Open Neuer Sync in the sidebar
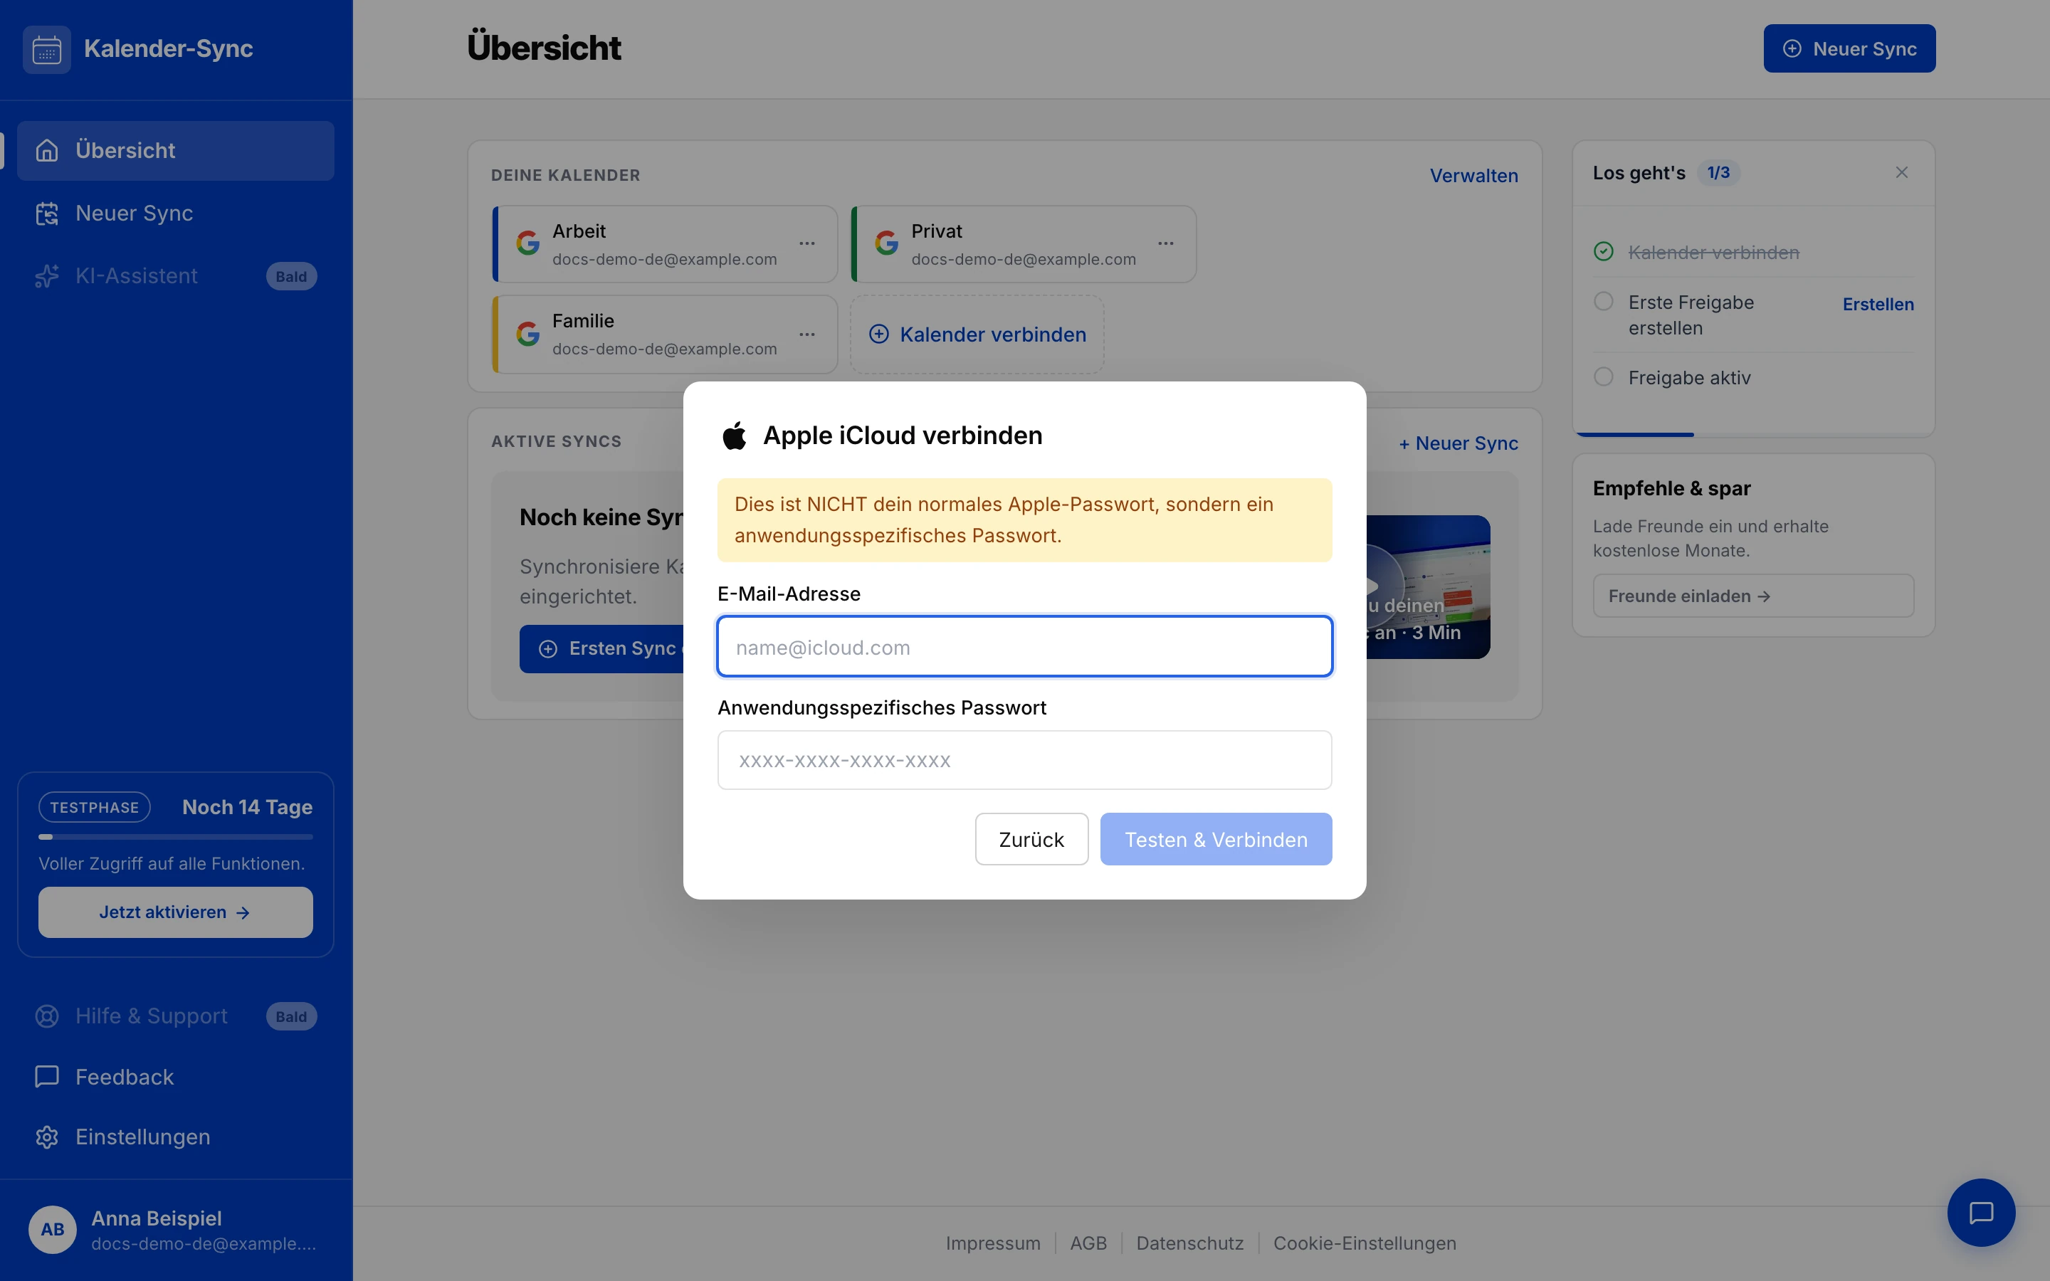This screenshot has width=2050, height=1281. point(175,213)
